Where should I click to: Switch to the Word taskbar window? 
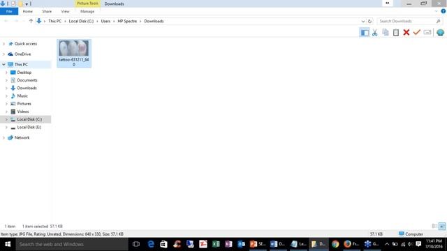pyautogui.click(x=278, y=244)
